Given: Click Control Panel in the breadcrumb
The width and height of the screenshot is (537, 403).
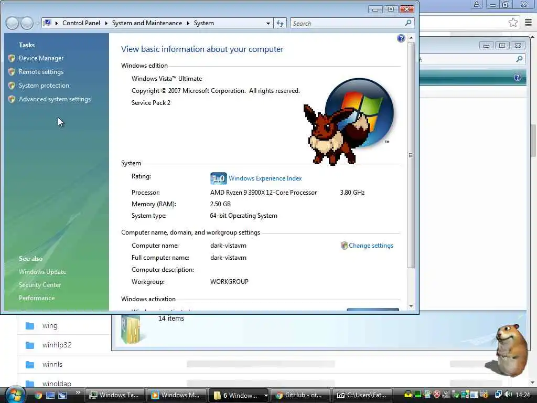Looking at the screenshot, I should pyautogui.click(x=81, y=23).
